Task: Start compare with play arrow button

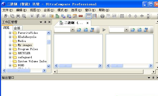Action: coord(104,30)
